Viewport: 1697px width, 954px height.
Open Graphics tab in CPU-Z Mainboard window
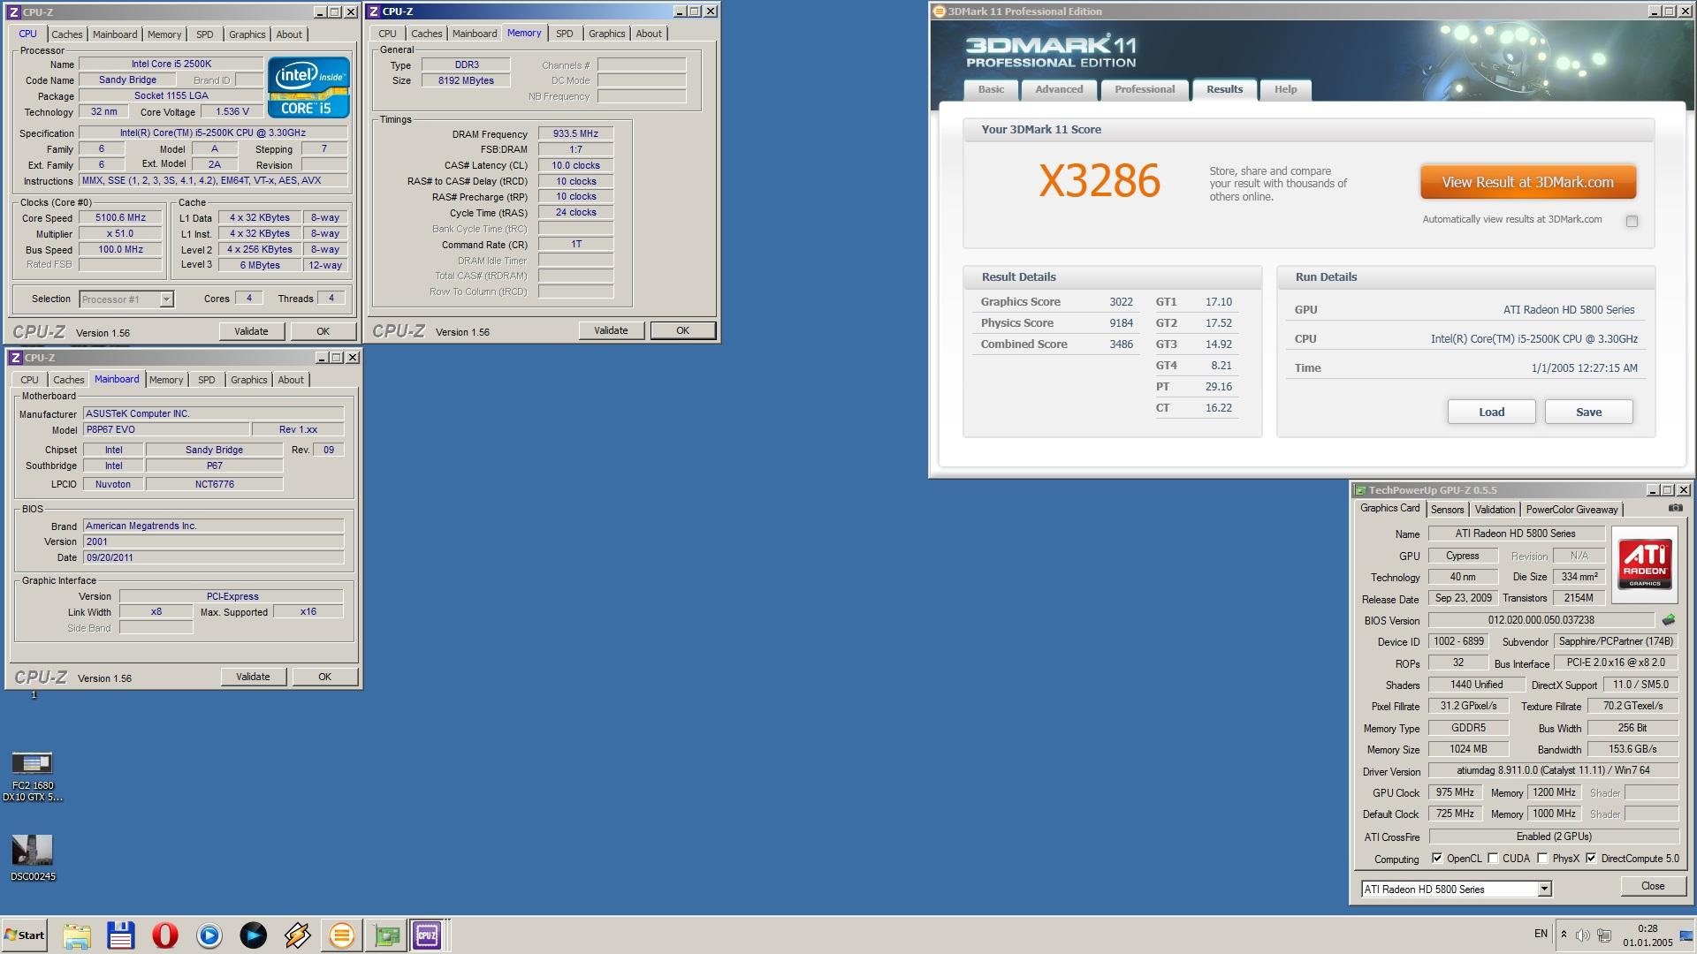(248, 380)
